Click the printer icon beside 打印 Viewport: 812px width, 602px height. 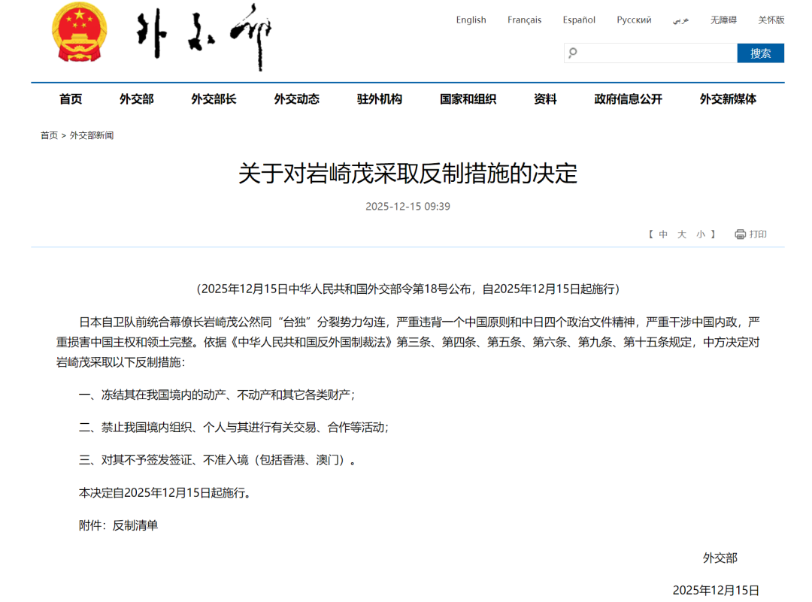pos(741,234)
